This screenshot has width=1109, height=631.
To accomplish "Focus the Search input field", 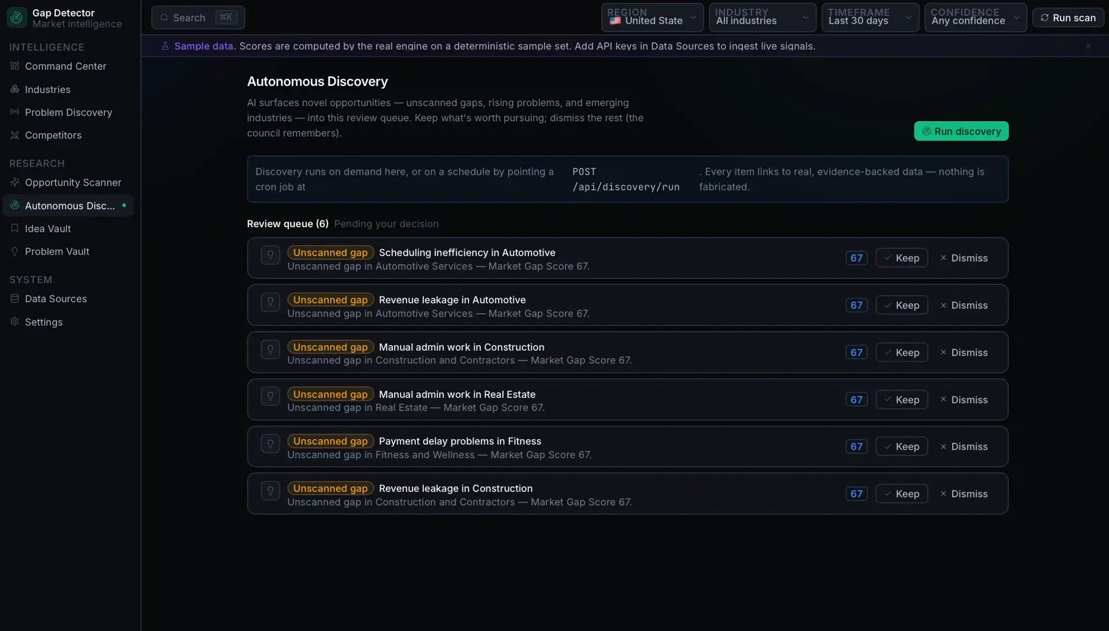I will (198, 18).
